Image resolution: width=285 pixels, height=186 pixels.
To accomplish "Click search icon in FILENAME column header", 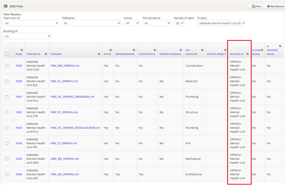I will coord(99,54).
